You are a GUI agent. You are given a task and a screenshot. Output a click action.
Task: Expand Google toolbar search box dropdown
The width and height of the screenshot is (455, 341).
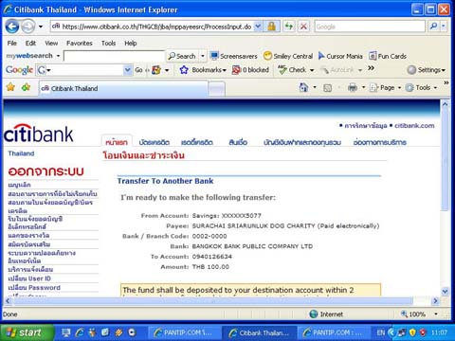(x=127, y=70)
